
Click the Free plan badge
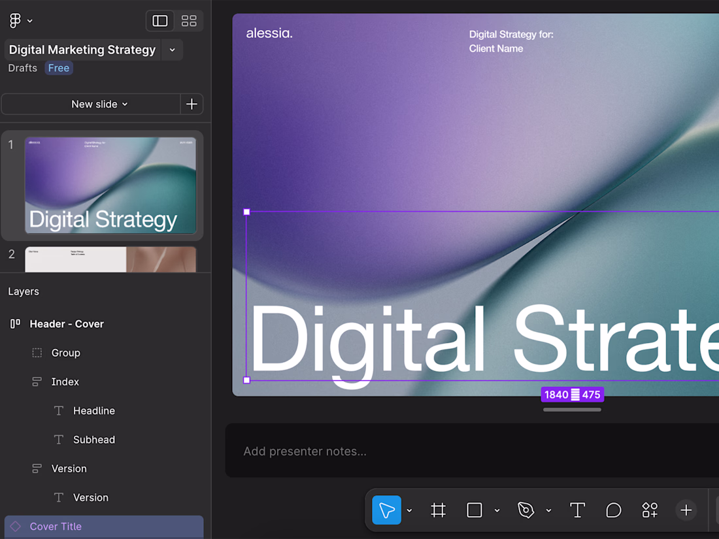[59, 68]
